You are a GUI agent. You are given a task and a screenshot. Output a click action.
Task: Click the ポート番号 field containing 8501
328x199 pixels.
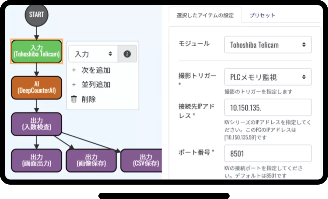click(268, 154)
